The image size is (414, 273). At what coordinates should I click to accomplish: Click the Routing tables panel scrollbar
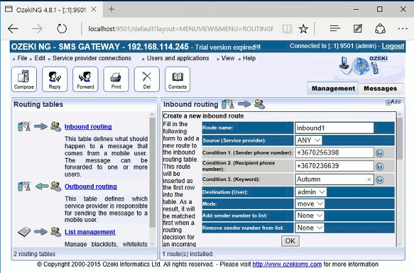(x=153, y=173)
